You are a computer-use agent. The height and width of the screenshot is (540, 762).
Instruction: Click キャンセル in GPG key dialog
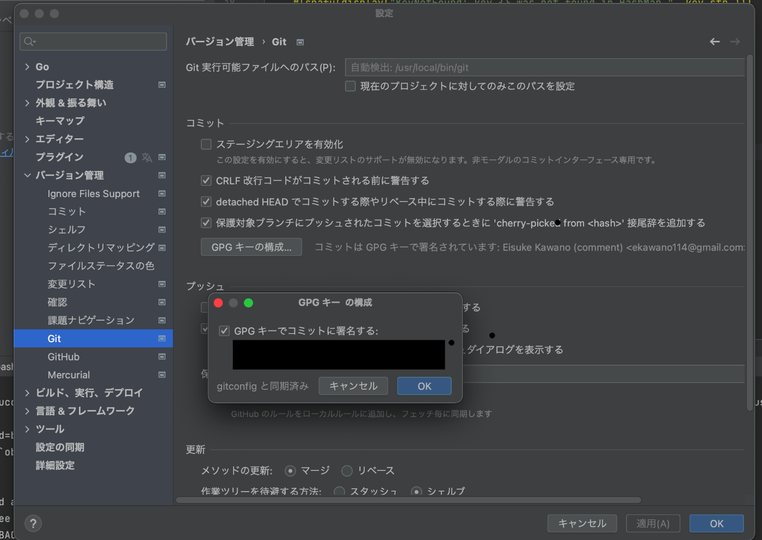pyautogui.click(x=353, y=386)
